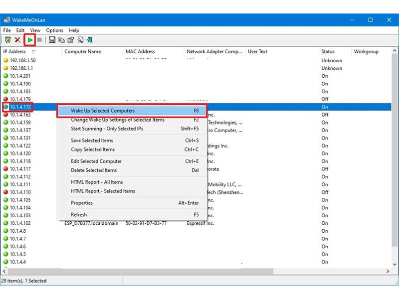The image size is (399, 299).
Task: Click the red status dot beside 10.1.4.117
Action: tap(5, 169)
